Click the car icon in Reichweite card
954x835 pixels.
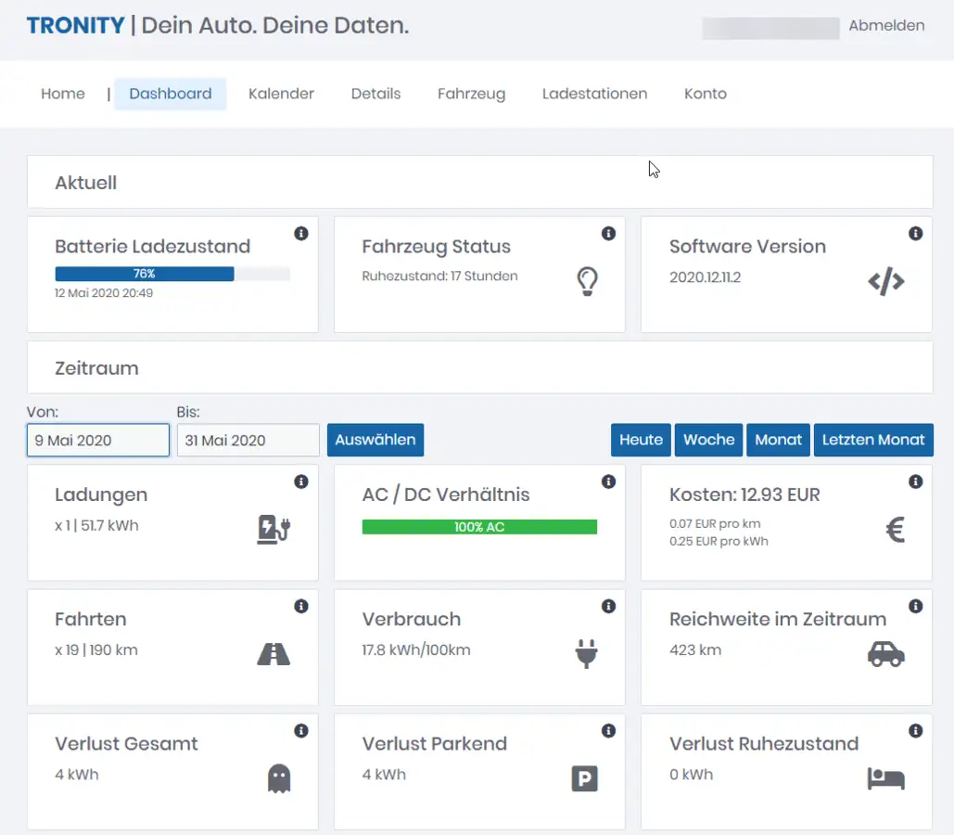[885, 654]
